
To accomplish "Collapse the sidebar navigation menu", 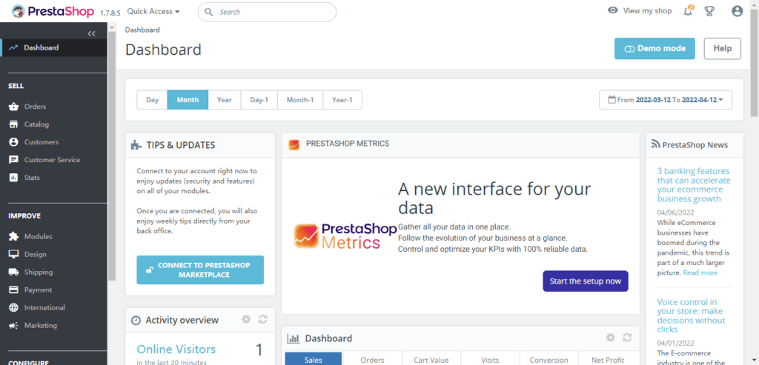I will [x=91, y=33].
